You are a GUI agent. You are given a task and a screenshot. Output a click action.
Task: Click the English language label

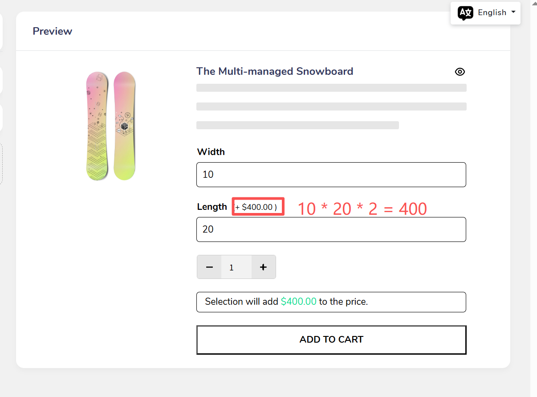(x=492, y=12)
